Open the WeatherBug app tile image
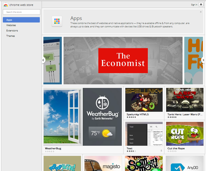 tap(83, 117)
